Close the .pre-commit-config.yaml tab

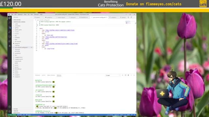tap(107, 17)
